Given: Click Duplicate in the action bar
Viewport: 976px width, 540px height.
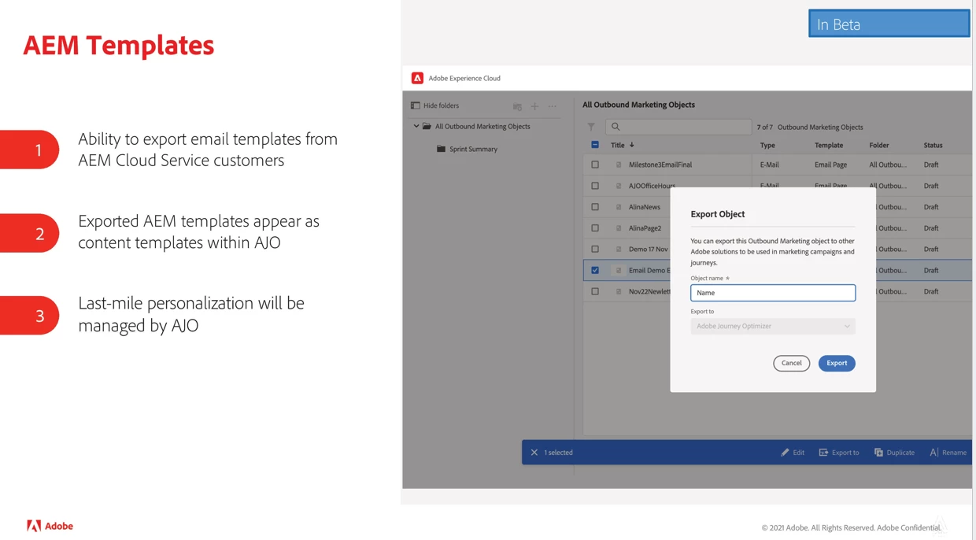Looking at the screenshot, I should point(894,453).
